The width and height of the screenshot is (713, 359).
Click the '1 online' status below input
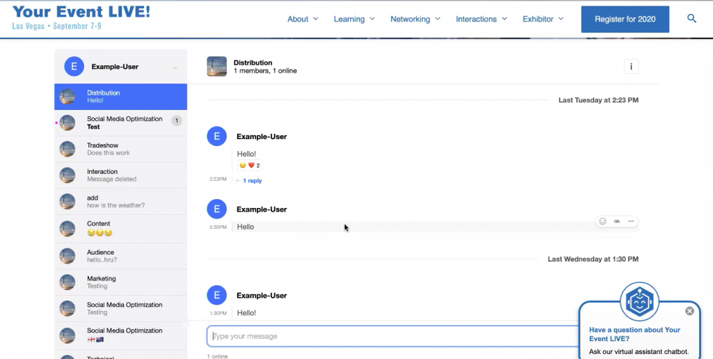point(217,356)
